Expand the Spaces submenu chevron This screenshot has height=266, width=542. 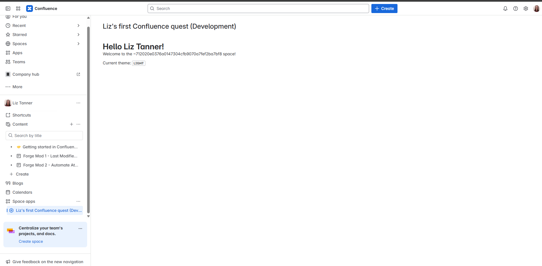(78, 44)
